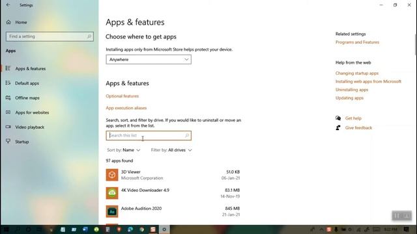The height and width of the screenshot is (234, 417).
Task: Click the settings page vertical scrollbar
Action: 416,45
